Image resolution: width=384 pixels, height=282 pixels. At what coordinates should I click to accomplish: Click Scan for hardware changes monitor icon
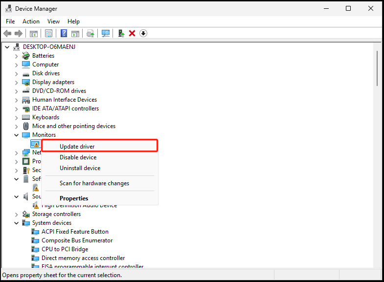(x=106, y=33)
